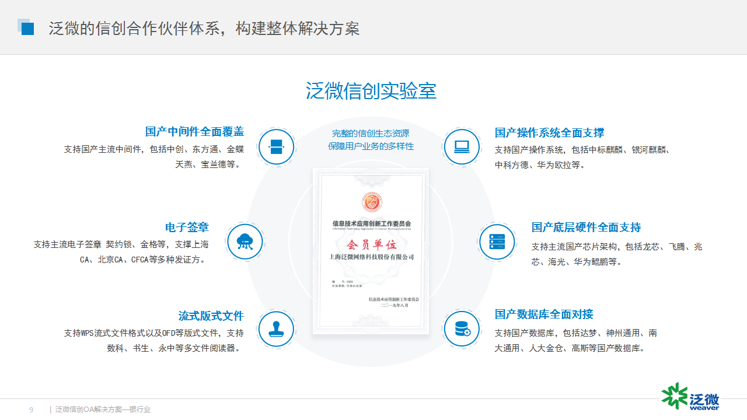Select the line 支持国产操作系统，包括中标麒麟、银河麒麟、
The image size is (747, 420).
(x=582, y=150)
